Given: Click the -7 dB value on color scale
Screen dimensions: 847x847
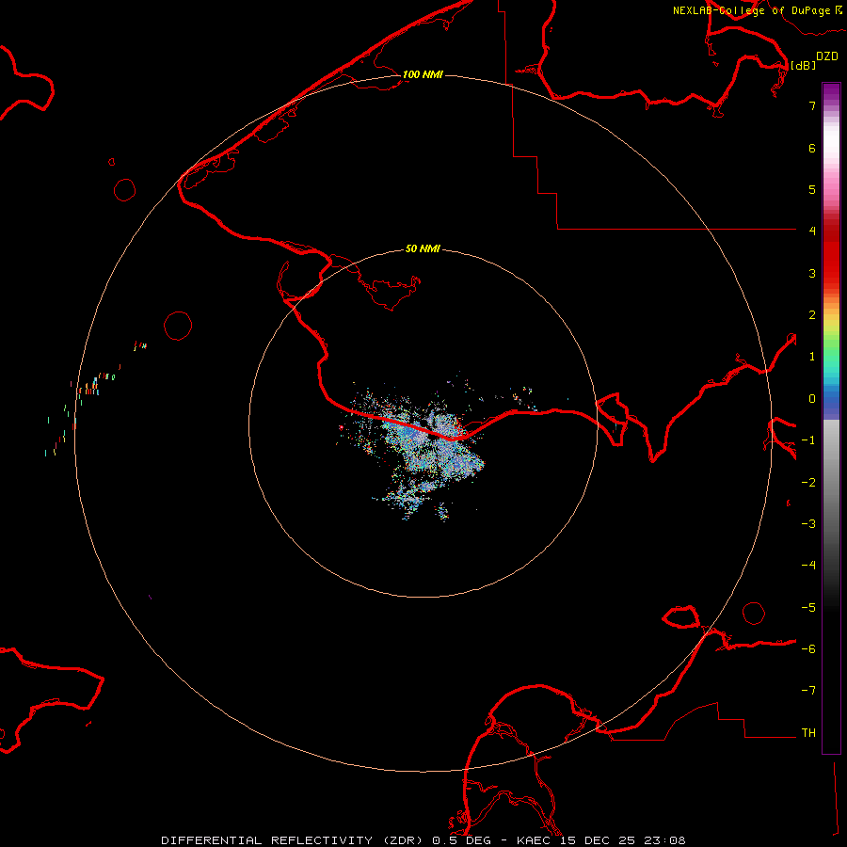Looking at the screenshot, I should click(808, 691).
